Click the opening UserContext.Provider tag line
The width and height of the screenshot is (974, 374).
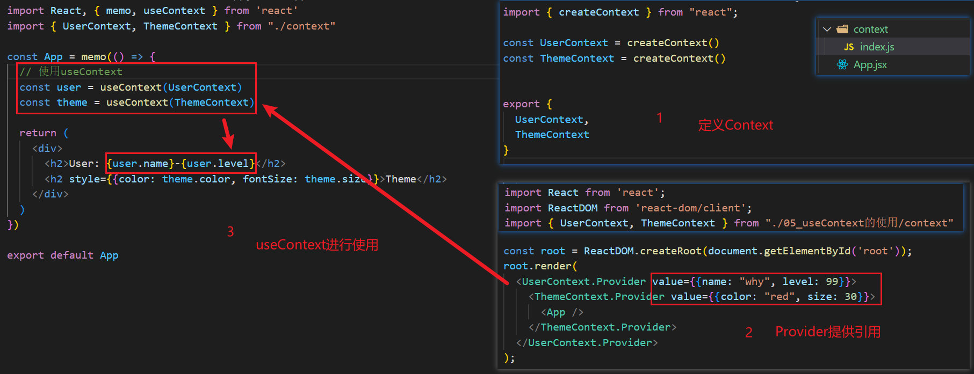tap(686, 282)
